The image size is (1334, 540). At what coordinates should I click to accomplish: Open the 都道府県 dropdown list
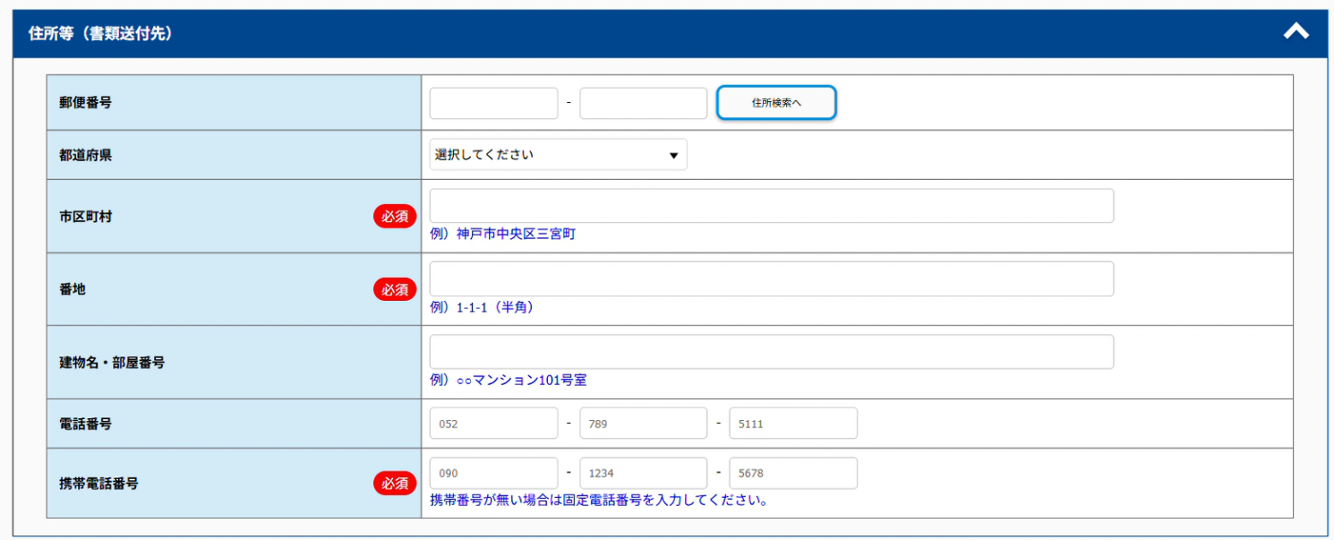(558, 154)
